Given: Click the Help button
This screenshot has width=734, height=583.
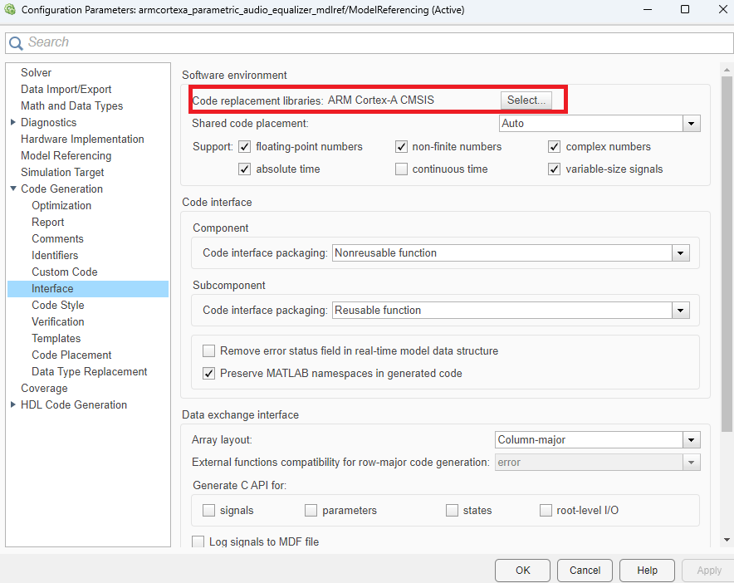Looking at the screenshot, I should [647, 571].
